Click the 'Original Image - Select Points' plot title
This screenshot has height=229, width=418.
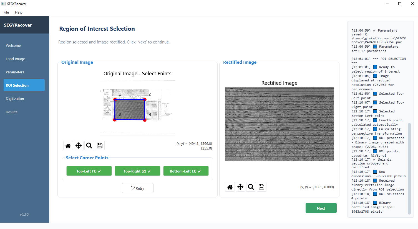coord(137,74)
